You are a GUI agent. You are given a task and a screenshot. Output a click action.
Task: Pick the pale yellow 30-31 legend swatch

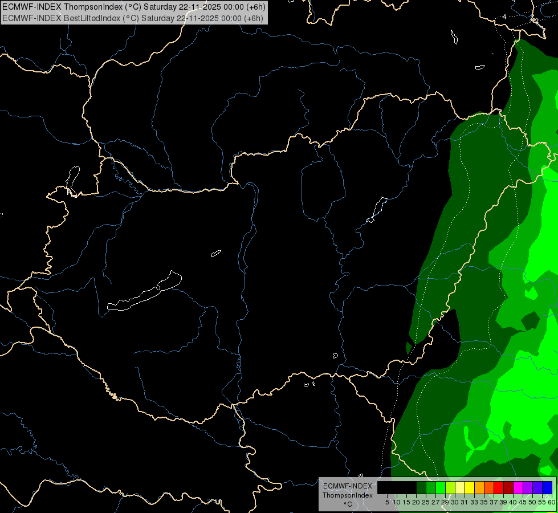460,487
